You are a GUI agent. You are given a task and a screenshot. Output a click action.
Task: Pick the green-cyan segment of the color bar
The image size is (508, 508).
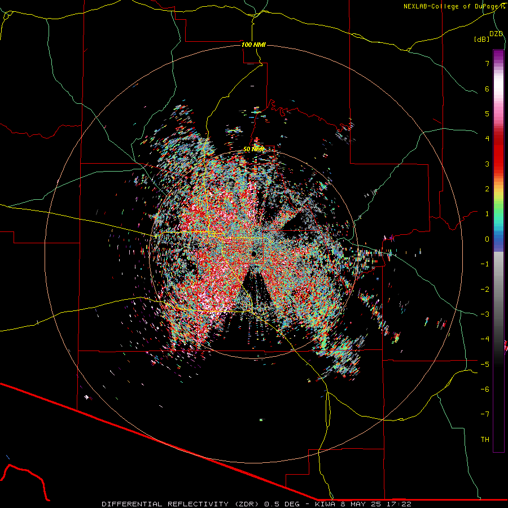(x=498, y=216)
